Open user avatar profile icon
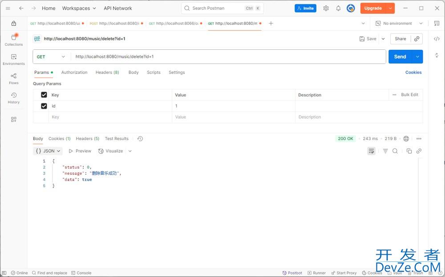 point(351,8)
